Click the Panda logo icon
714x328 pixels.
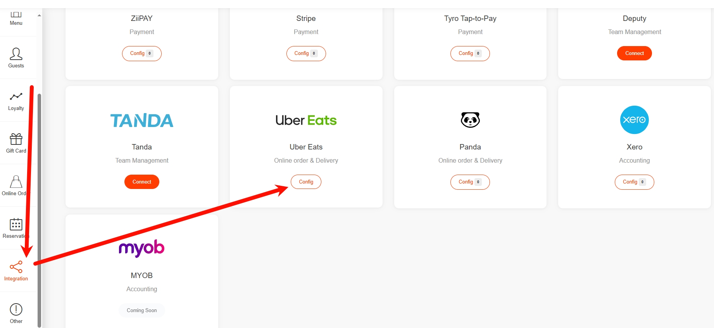(470, 120)
